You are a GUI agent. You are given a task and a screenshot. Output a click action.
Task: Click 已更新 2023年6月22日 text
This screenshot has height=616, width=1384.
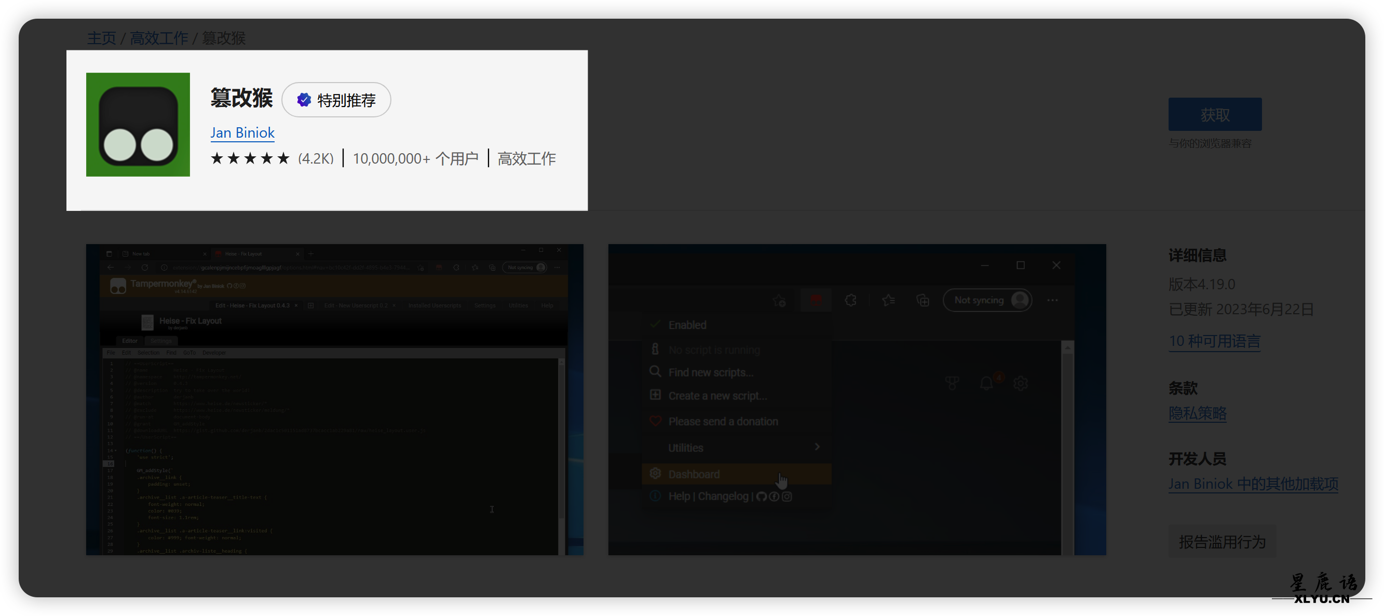[1241, 309]
